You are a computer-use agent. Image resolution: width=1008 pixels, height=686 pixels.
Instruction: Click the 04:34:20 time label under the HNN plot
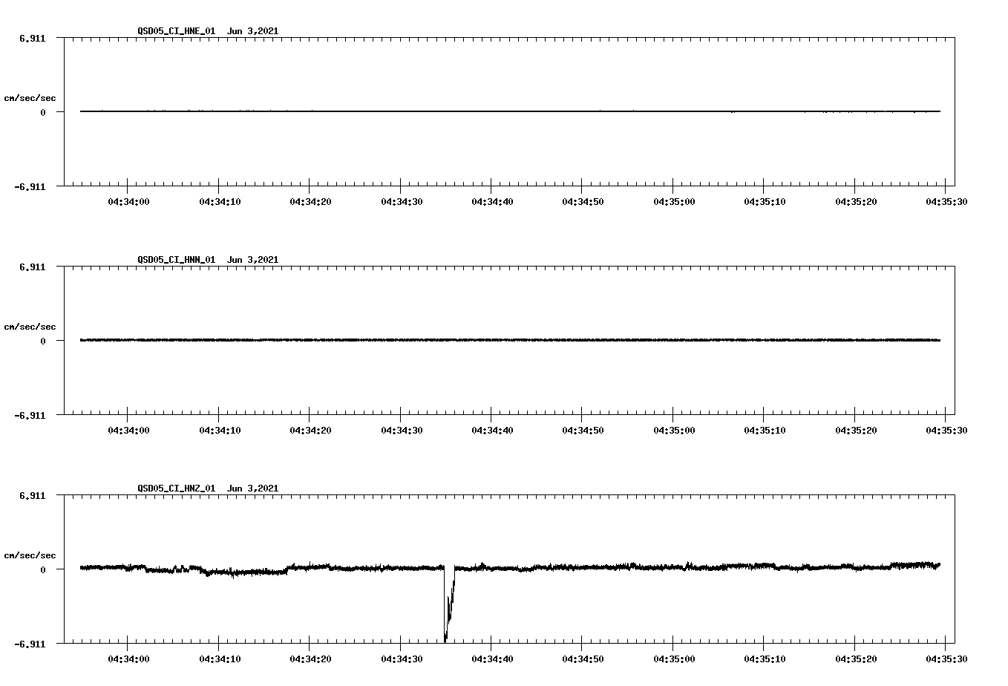click(x=310, y=430)
